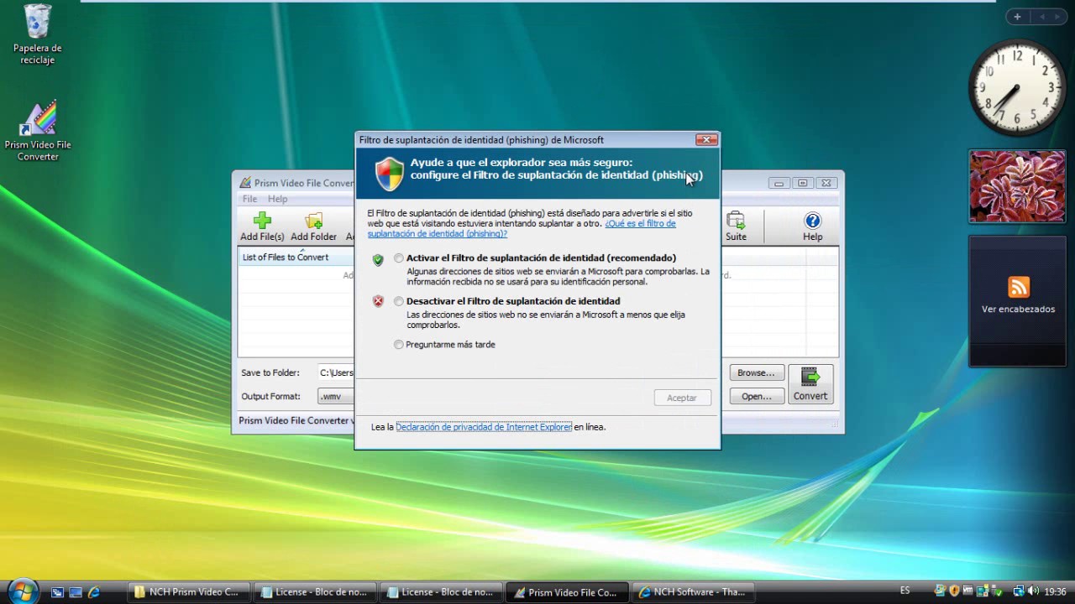Select Activar el Filtro de suplantación radio button
The width and height of the screenshot is (1075, 604).
click(x=399, y=258)
